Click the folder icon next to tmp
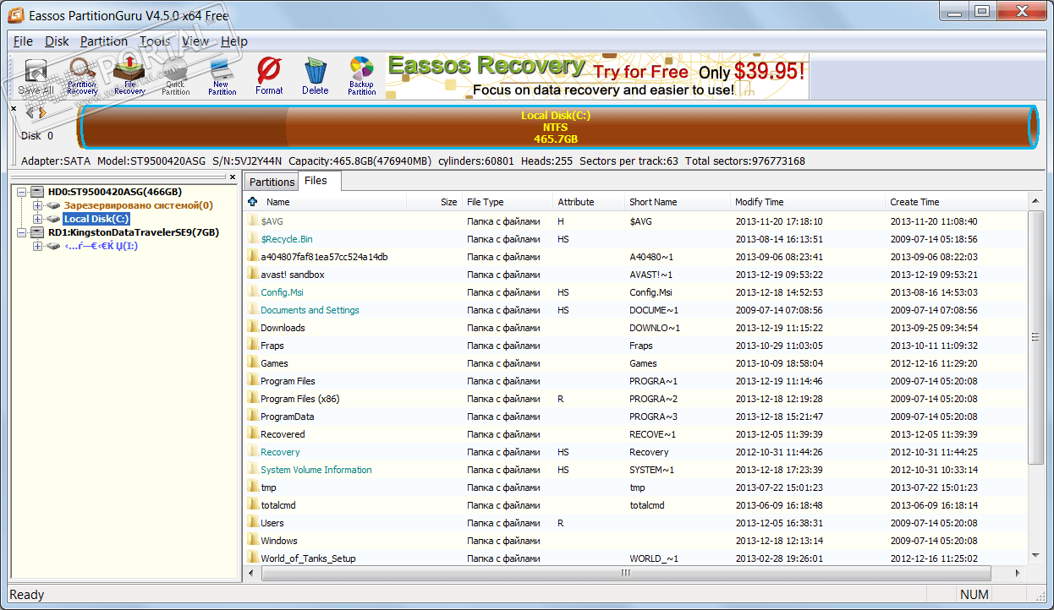The width and height of the screenshot is (1054, 610). [x=252, y=487]
